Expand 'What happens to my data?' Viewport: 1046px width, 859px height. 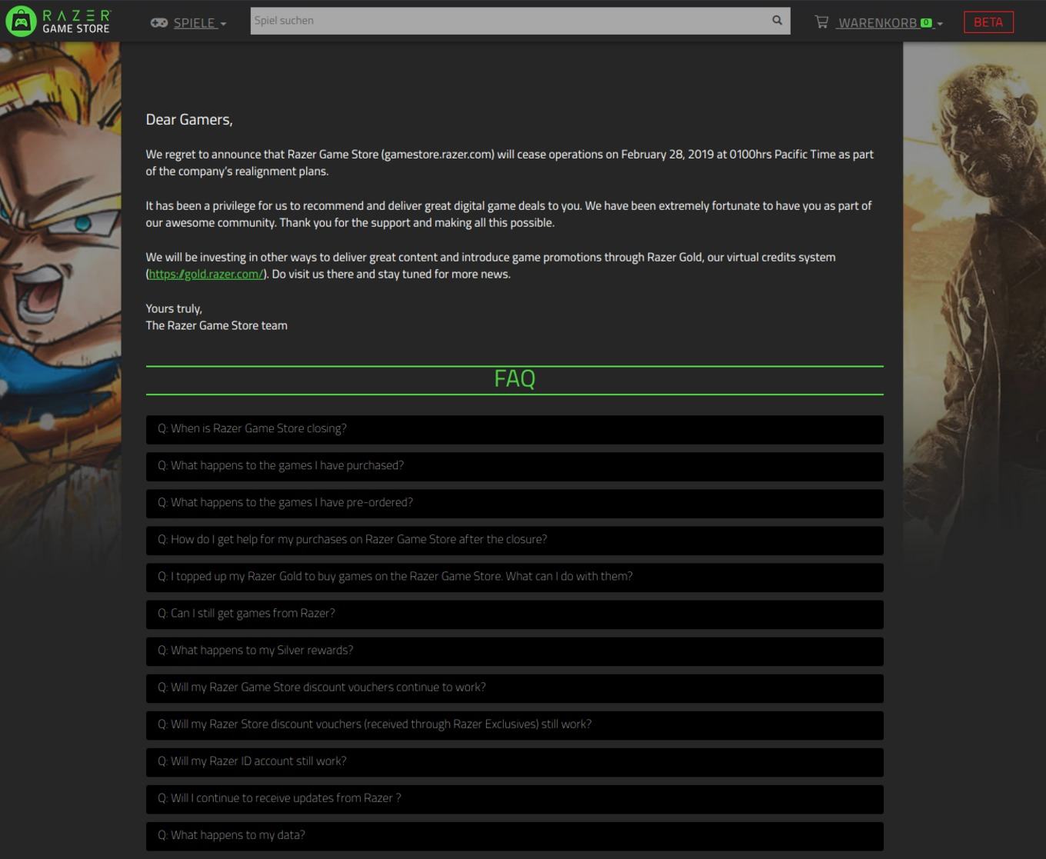point(515,835)
